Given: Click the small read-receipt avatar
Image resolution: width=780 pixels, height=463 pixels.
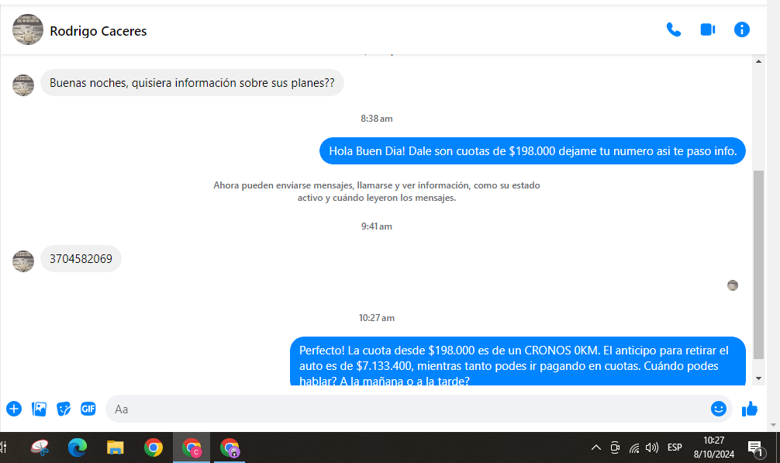Looking at the screenshot, I should pyautogui.click(x=732, y=285).
